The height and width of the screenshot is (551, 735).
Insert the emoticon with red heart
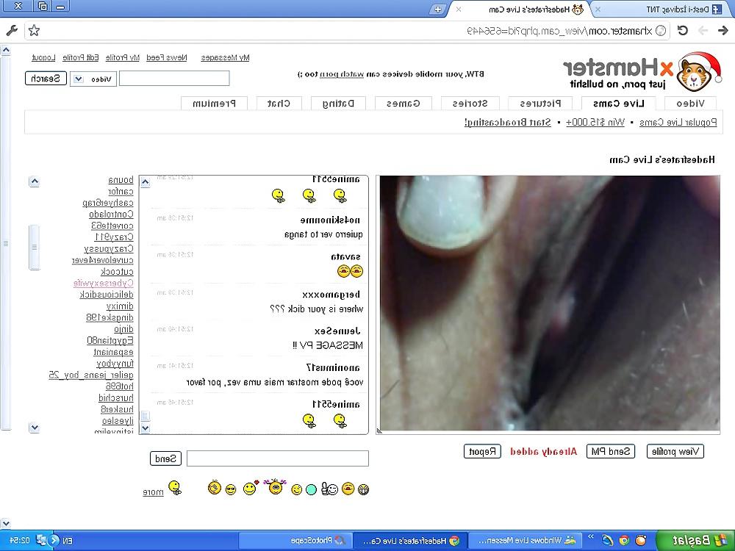tap(251, 489)
